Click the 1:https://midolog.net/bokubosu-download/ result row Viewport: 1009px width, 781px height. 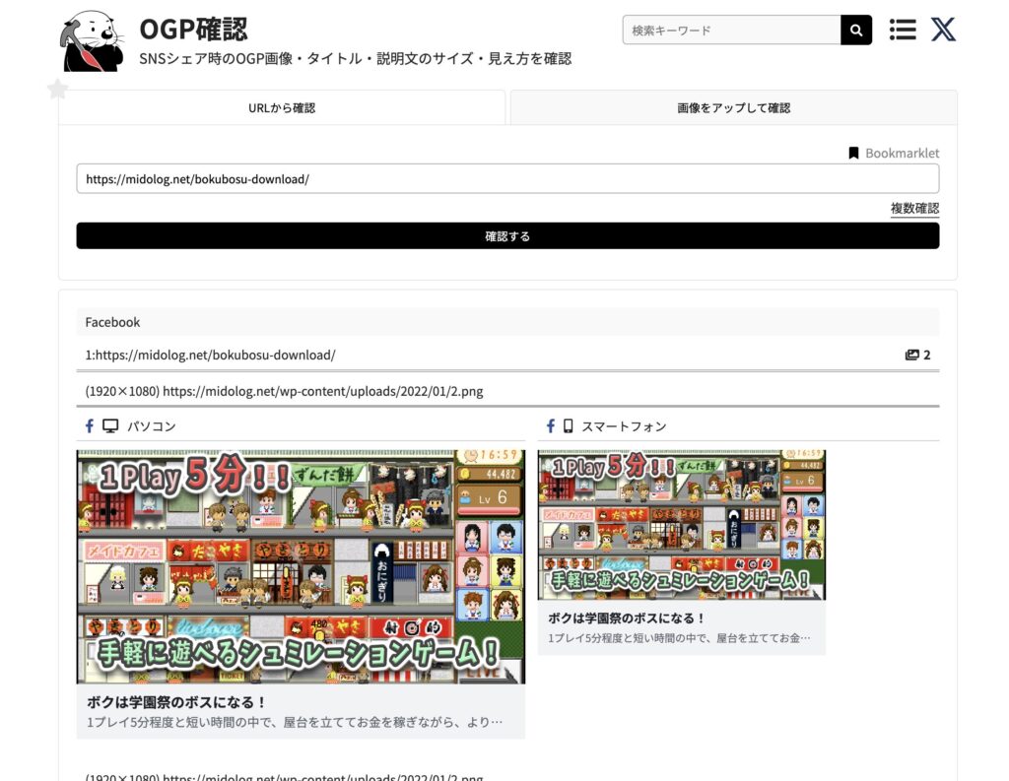coord(507,356)
